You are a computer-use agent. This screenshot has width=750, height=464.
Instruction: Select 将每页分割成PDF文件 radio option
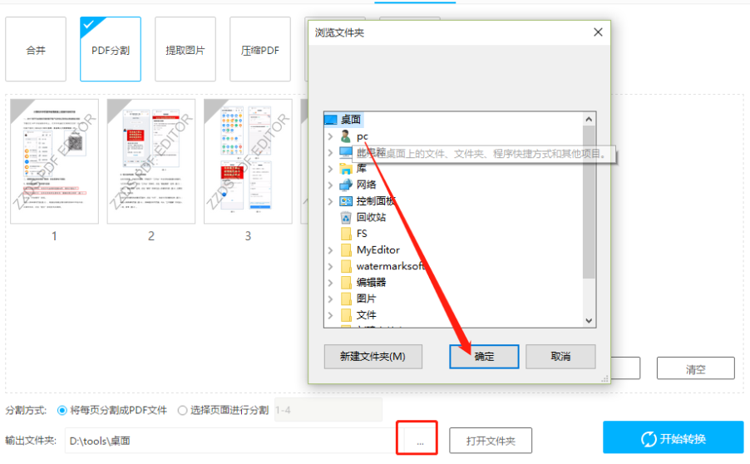(62, 411)
